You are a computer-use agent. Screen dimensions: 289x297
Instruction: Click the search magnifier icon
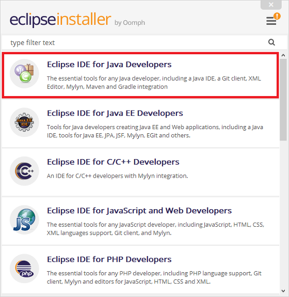pyautogui.click(x=271, y=42)
